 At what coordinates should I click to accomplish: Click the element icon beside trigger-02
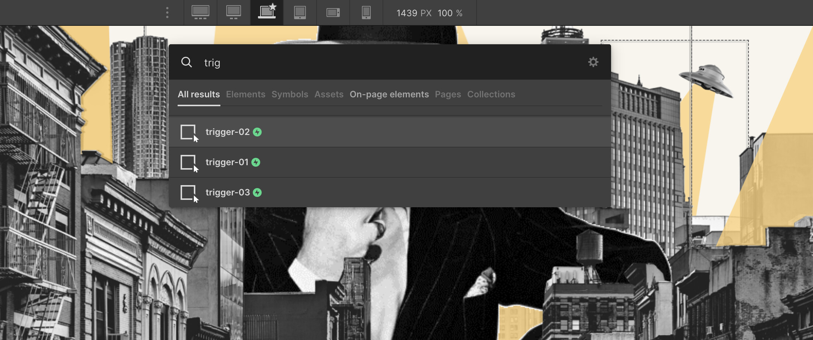189,133
